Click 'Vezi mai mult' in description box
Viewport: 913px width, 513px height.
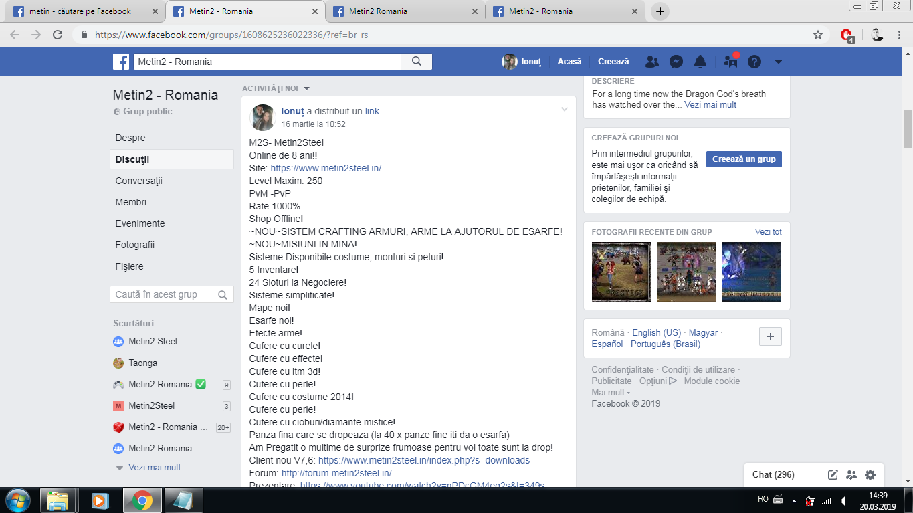click(x=710, y=104)
